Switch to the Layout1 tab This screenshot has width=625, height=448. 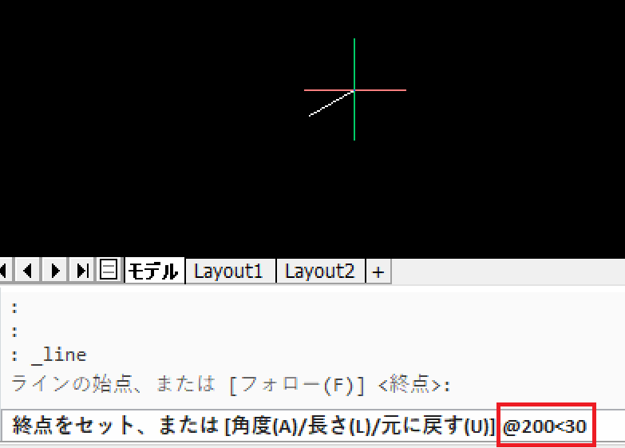pos(231,271)
